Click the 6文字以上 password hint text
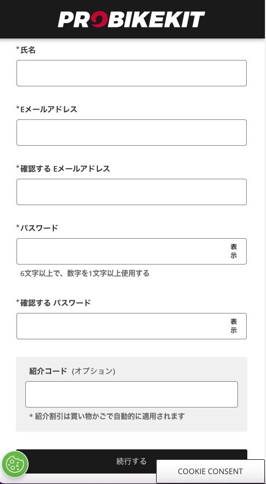 coord(85,273)
